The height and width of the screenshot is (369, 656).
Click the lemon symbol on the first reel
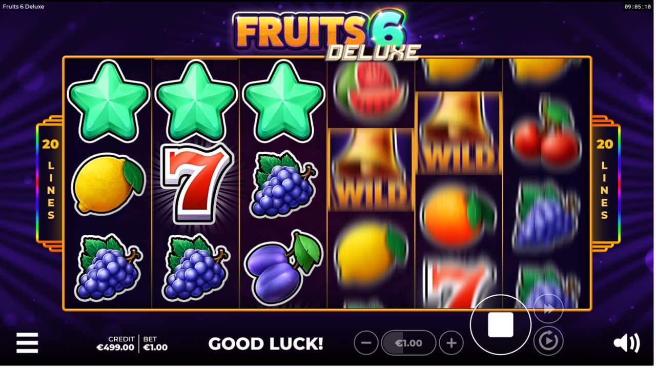pos(108,184)
